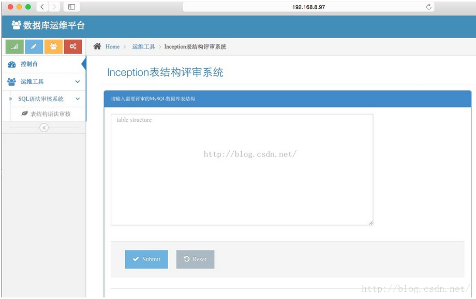Click the browser address bar 192.168.8.97
The image size is (476, 299).
pyautogui.click(x=308, y=7)
